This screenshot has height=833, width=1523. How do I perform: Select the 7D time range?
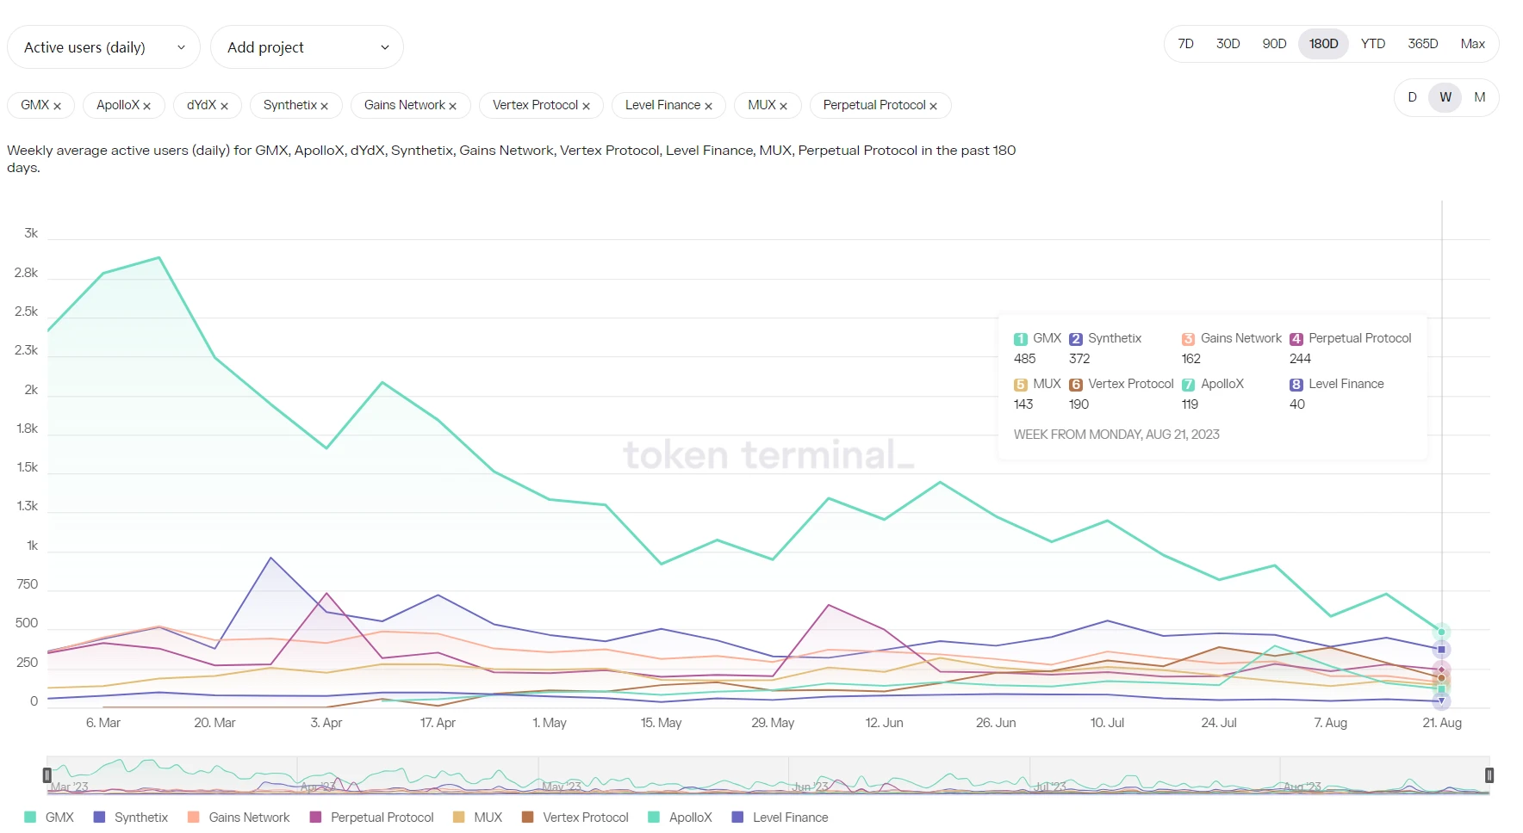1186,44
